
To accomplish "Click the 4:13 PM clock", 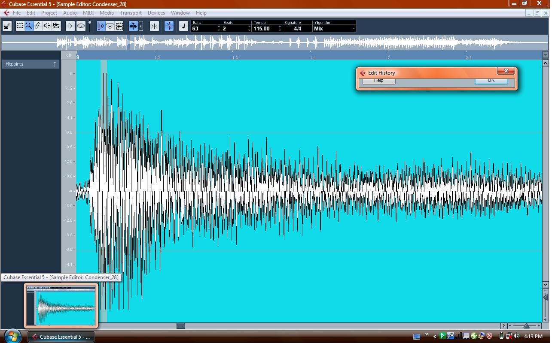I will click(x=534, y=337).
